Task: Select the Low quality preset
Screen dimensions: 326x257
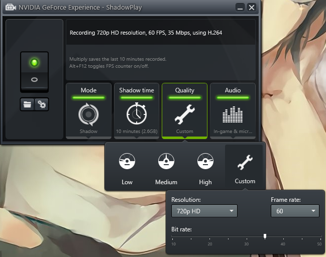Action: (x=127, y=169)
